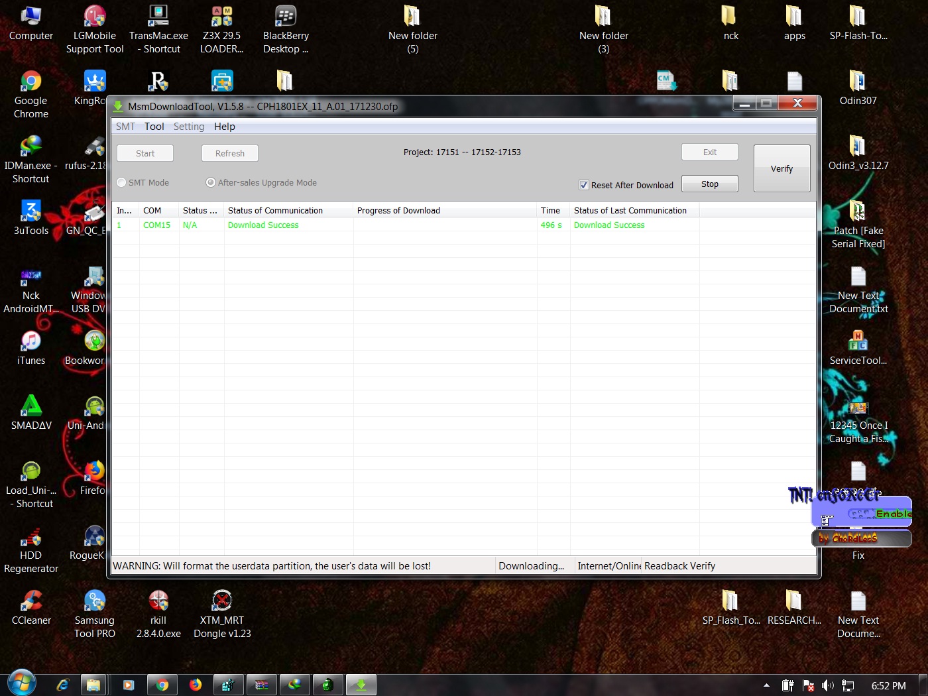Launch the iTunes desktop shortcut

(31, 348)
